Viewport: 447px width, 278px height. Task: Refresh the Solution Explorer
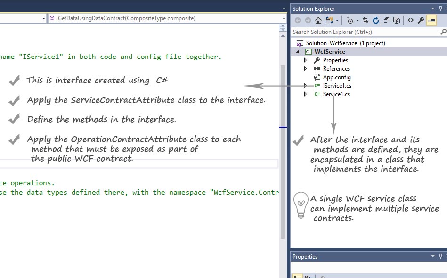[376, 20]
